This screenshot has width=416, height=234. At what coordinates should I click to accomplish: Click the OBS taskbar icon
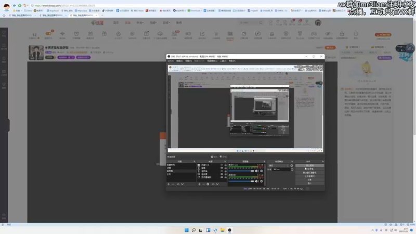point(229,230)
